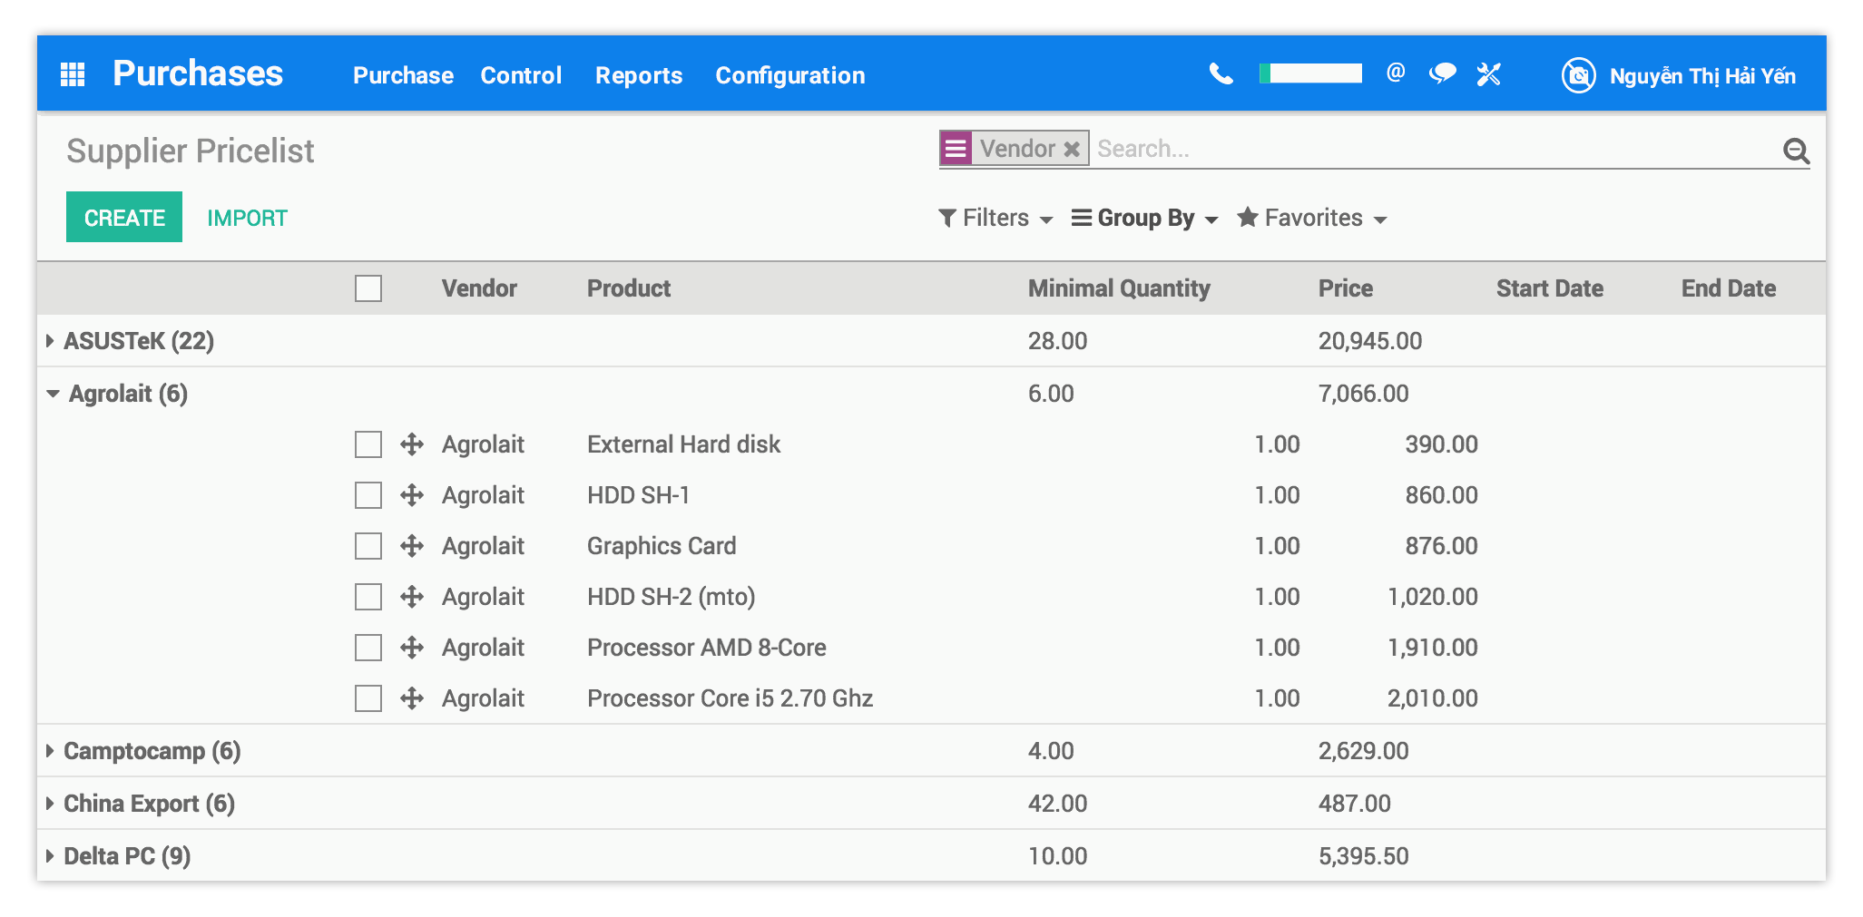Open messages via the @ icon
Image resolution: width=1863 pixels, height=917 pixels.
pos(1396,74)
